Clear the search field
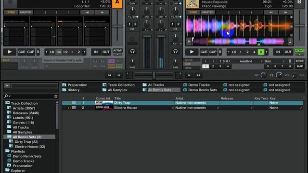 click(56, 96)
